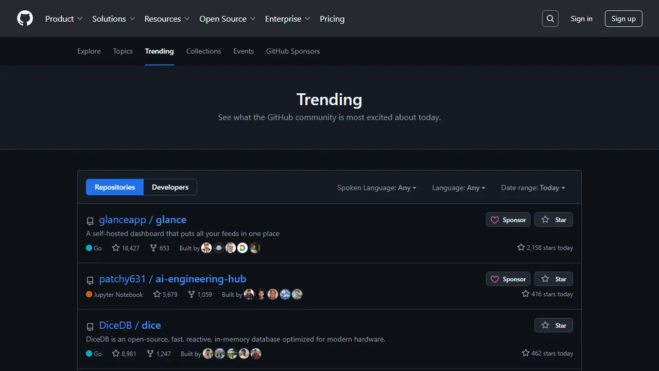This screenshot has height=371, width=659.
Task: Open fifth contributor avatar of ai-engineering-hub
Action: [297, 294]
